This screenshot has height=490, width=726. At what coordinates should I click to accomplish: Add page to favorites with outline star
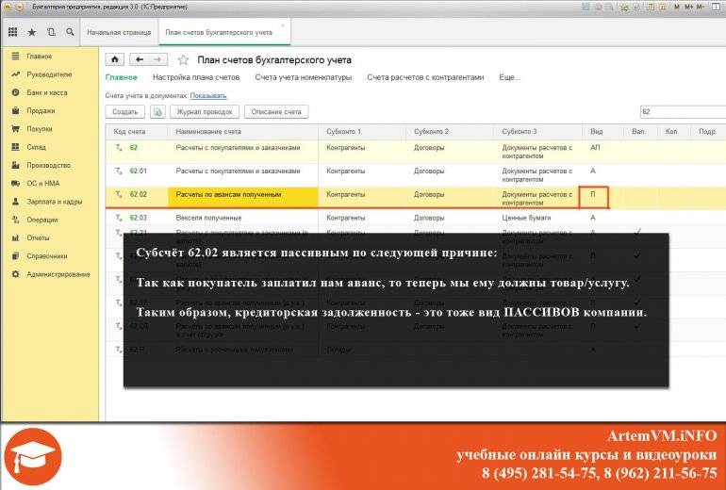coord(184,59)
